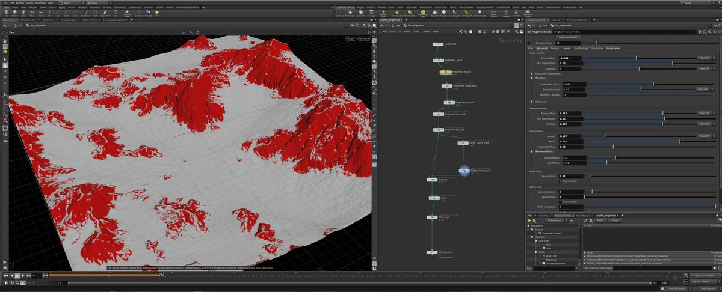Enable Post Smooth under Debris Flow

tap(561, 202)
